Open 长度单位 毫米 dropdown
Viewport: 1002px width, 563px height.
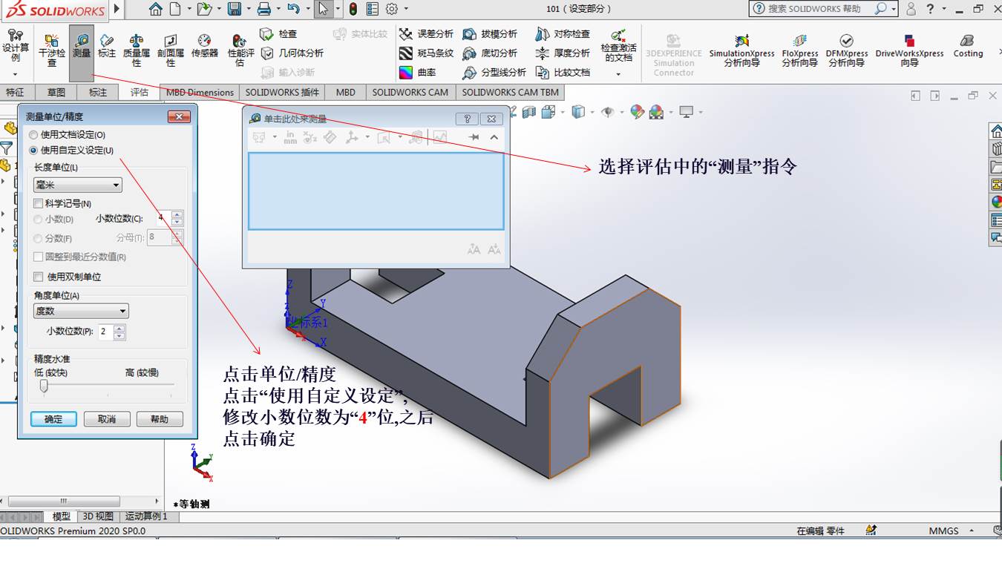[78, 185]
